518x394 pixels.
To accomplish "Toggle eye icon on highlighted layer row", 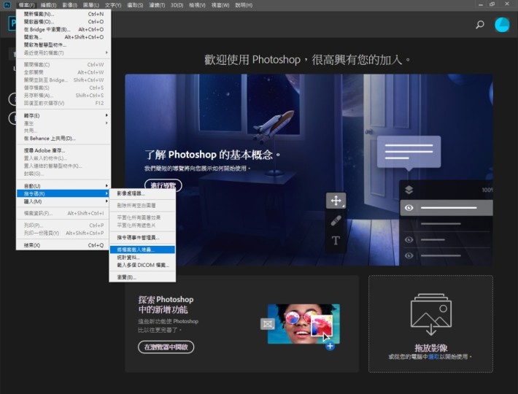I will (409, 208).
